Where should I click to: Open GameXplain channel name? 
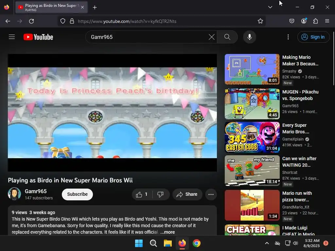pyautogui.click(x=293, y=139)
